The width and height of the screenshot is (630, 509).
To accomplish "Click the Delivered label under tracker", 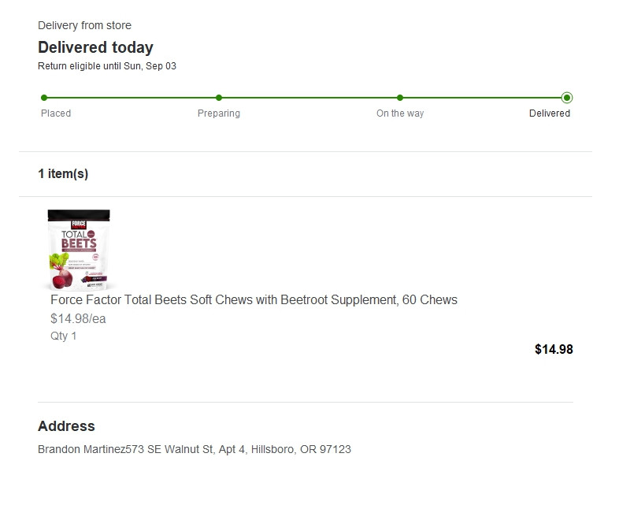I will coord(550,113).
